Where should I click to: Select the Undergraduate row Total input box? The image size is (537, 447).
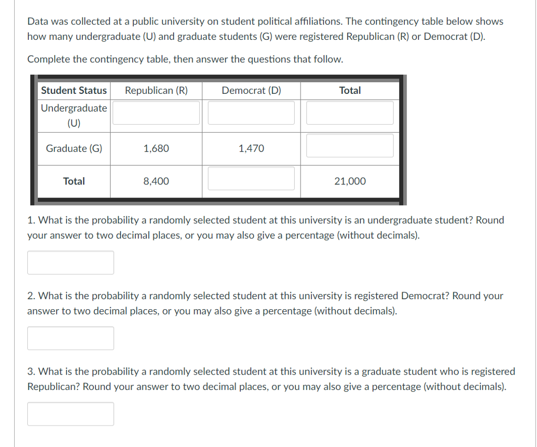(x=350, y=113)
